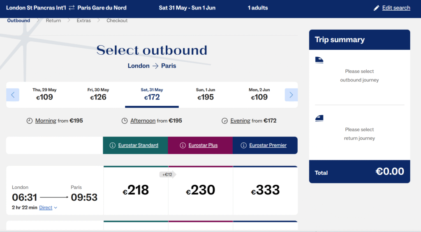Click the Morning clock icon

point(30,121)
